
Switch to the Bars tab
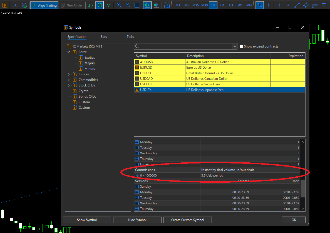click(104, 37)
